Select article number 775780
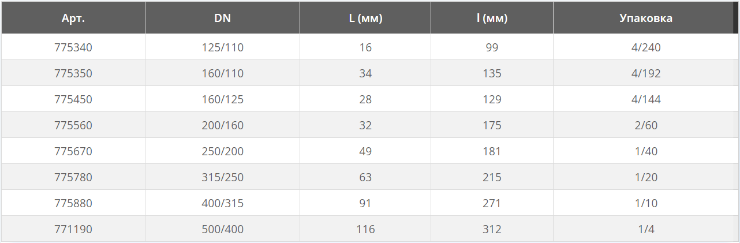The height and width of the screenshot is (243, 740). tap(73, 178)
